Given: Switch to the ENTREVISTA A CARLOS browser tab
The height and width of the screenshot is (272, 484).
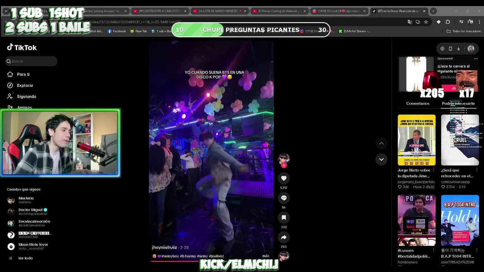Looking at the screenshot, I should [x=160, y=11].
